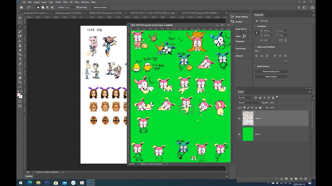
Task: Click the foreground color swatch
Action: tap(19, 95)
